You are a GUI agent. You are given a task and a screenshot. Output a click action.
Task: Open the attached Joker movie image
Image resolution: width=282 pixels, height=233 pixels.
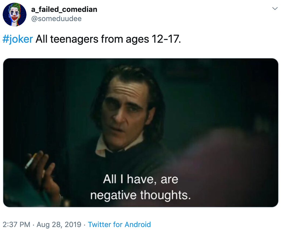tap(140, 132)
